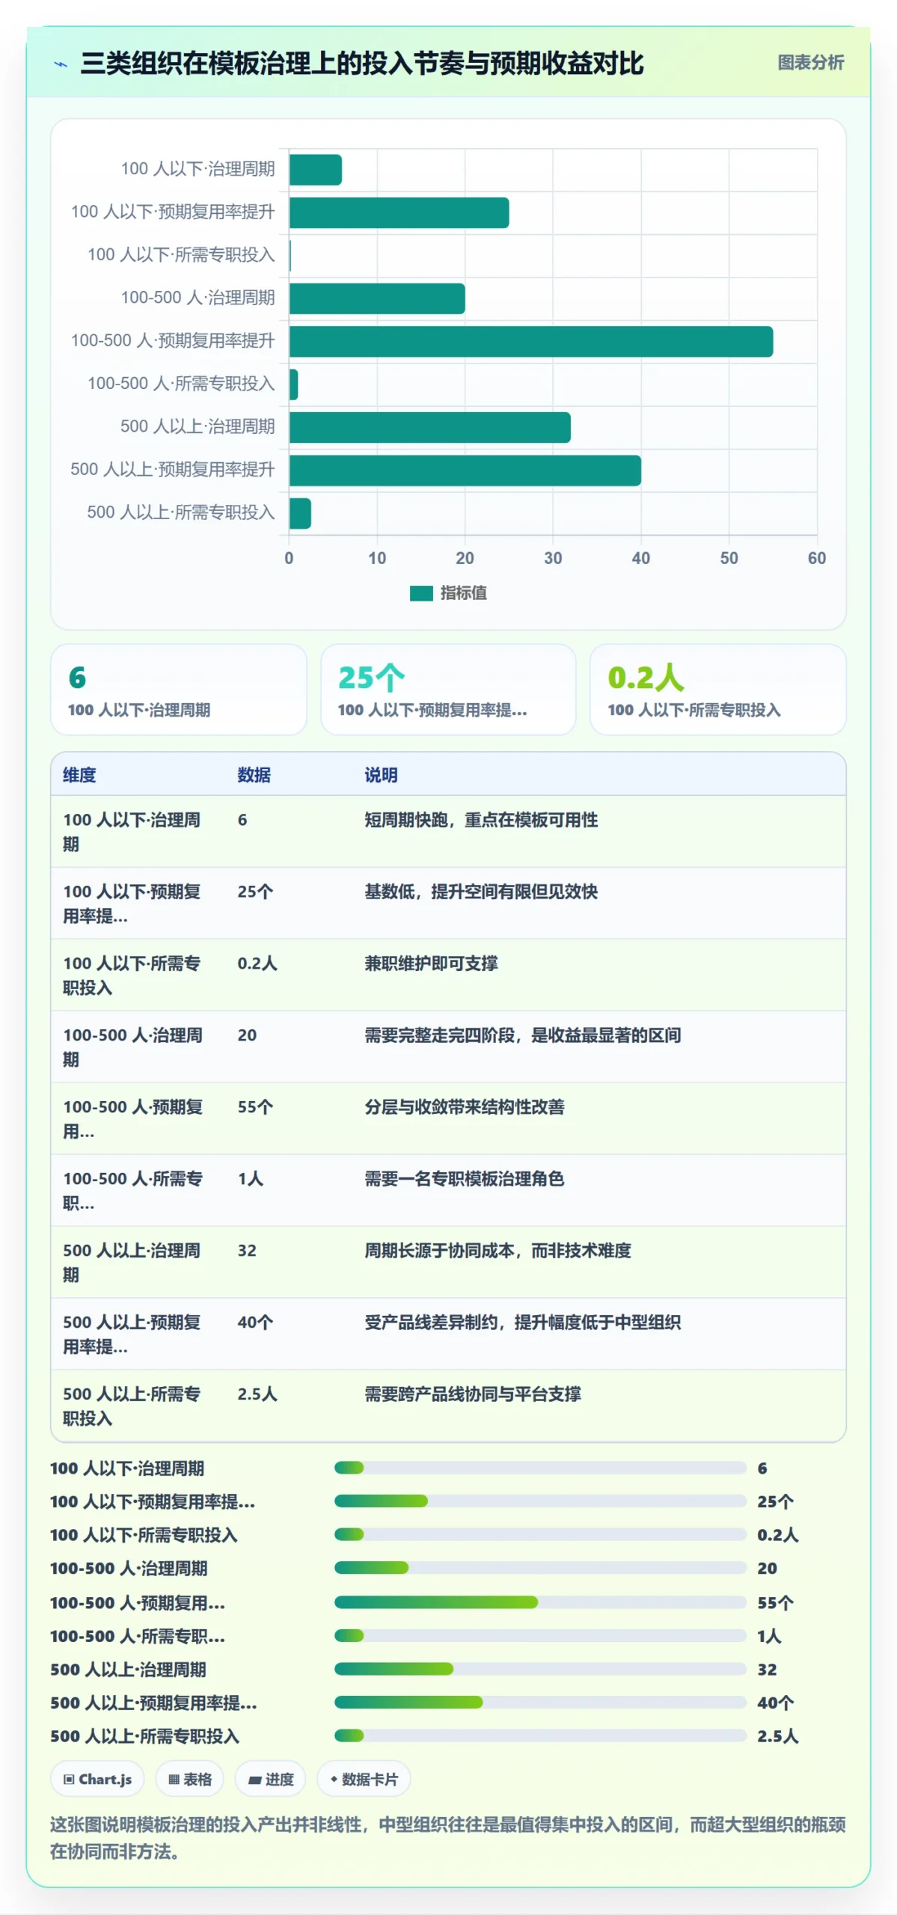
Task: Click the progress value 40个
Action: point(776,1703)
